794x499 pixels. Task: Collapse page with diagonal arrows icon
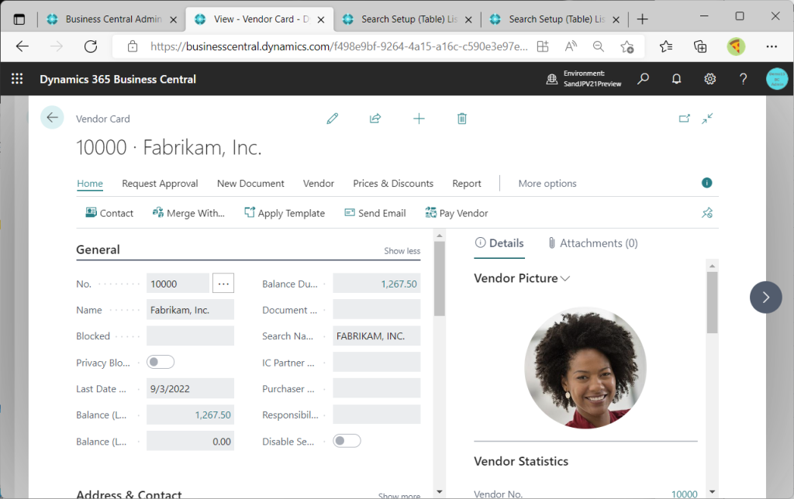click(x=707, y=119)
